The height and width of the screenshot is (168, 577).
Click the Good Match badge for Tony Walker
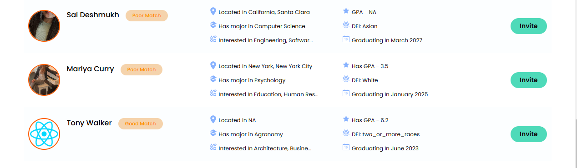click(x=140, y=124)
